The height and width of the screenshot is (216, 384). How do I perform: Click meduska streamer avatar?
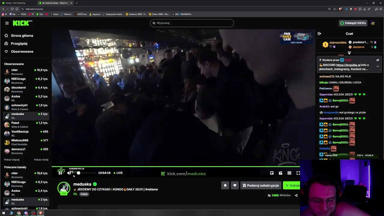tap(64, 188)
